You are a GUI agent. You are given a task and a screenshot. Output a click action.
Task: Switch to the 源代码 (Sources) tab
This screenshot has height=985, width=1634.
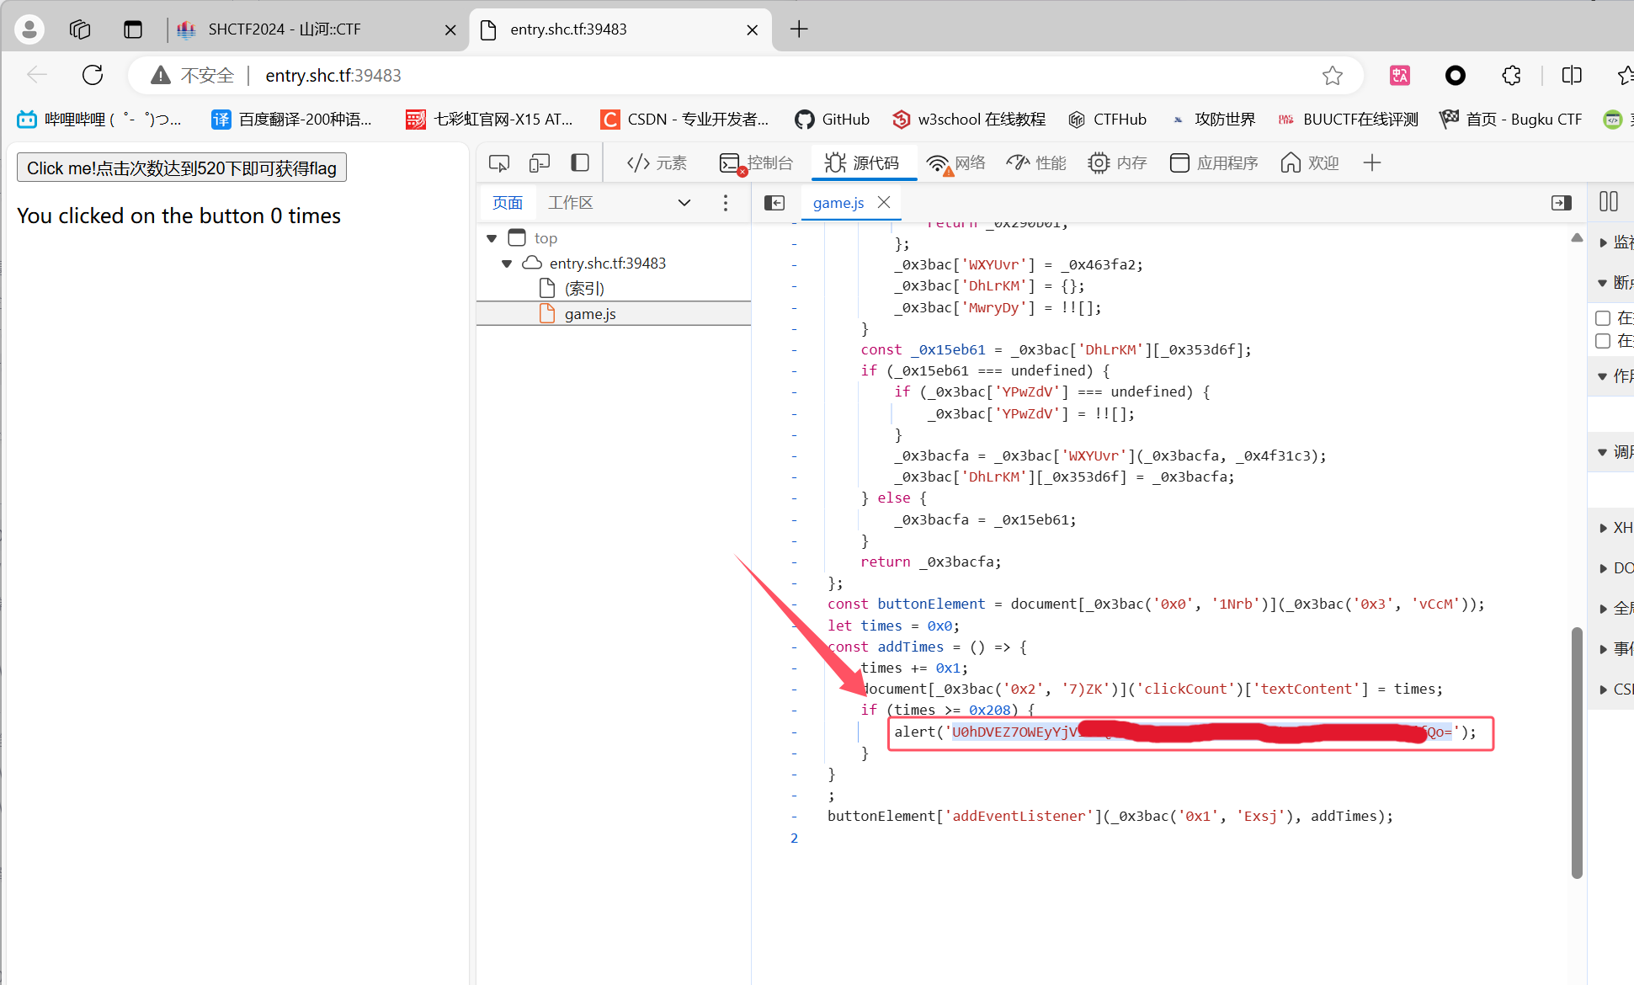863,163
